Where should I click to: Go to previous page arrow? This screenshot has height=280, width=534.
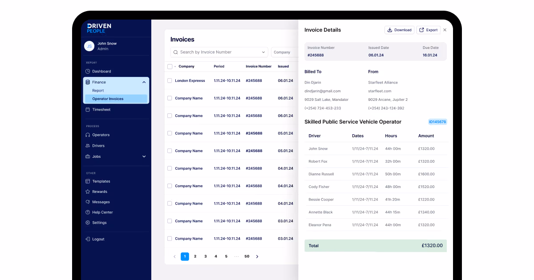tap(174, 256)
